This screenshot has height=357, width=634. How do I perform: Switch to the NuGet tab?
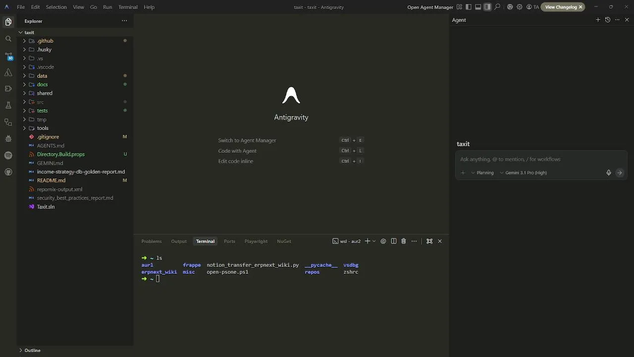[284, 241]
